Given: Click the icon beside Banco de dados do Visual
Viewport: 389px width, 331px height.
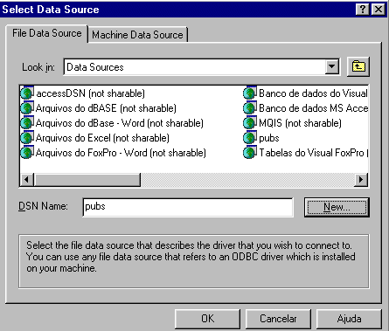Looking at the screenshot, I should (250, 93).
